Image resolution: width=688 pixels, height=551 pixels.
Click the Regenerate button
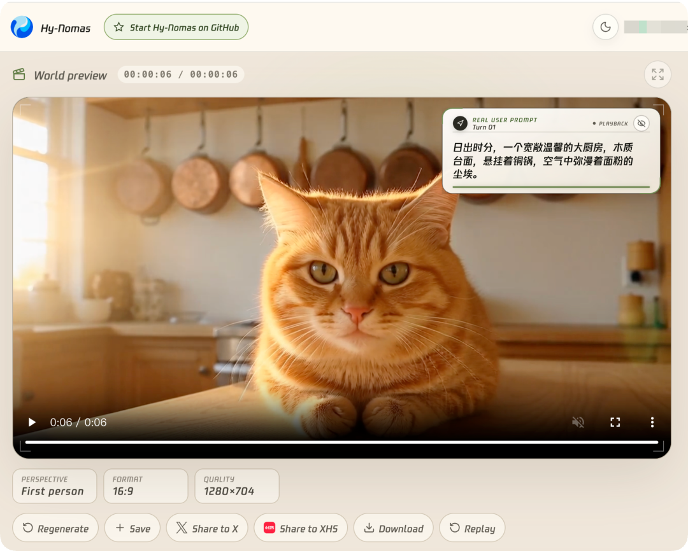pyautogui.click(x=55, y=528)
